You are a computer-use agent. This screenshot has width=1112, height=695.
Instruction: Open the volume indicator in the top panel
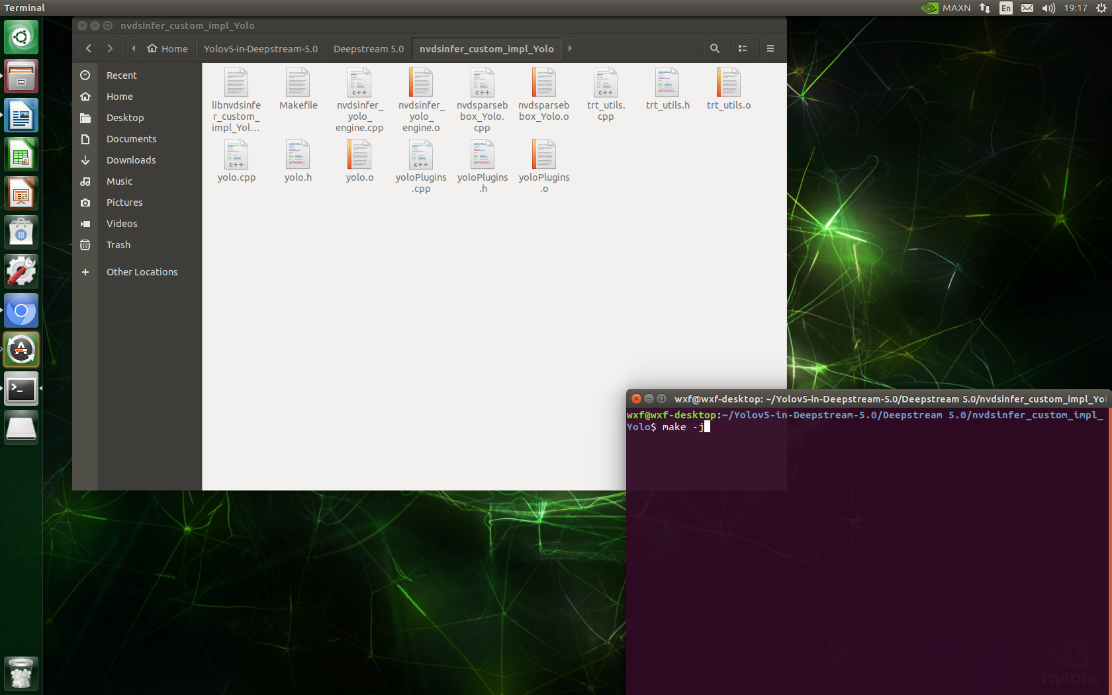(1048, 8)
